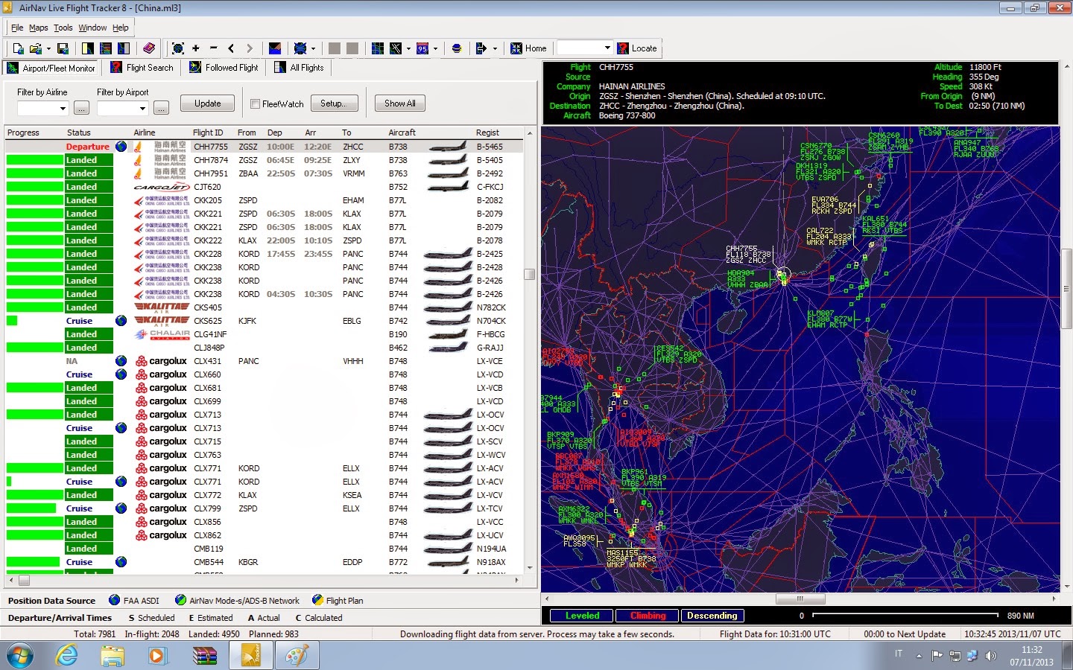Image resolution: width=1073 pixels, height=670 pixels.
Task: Select the CKS625 flight row
Action: 208,321
